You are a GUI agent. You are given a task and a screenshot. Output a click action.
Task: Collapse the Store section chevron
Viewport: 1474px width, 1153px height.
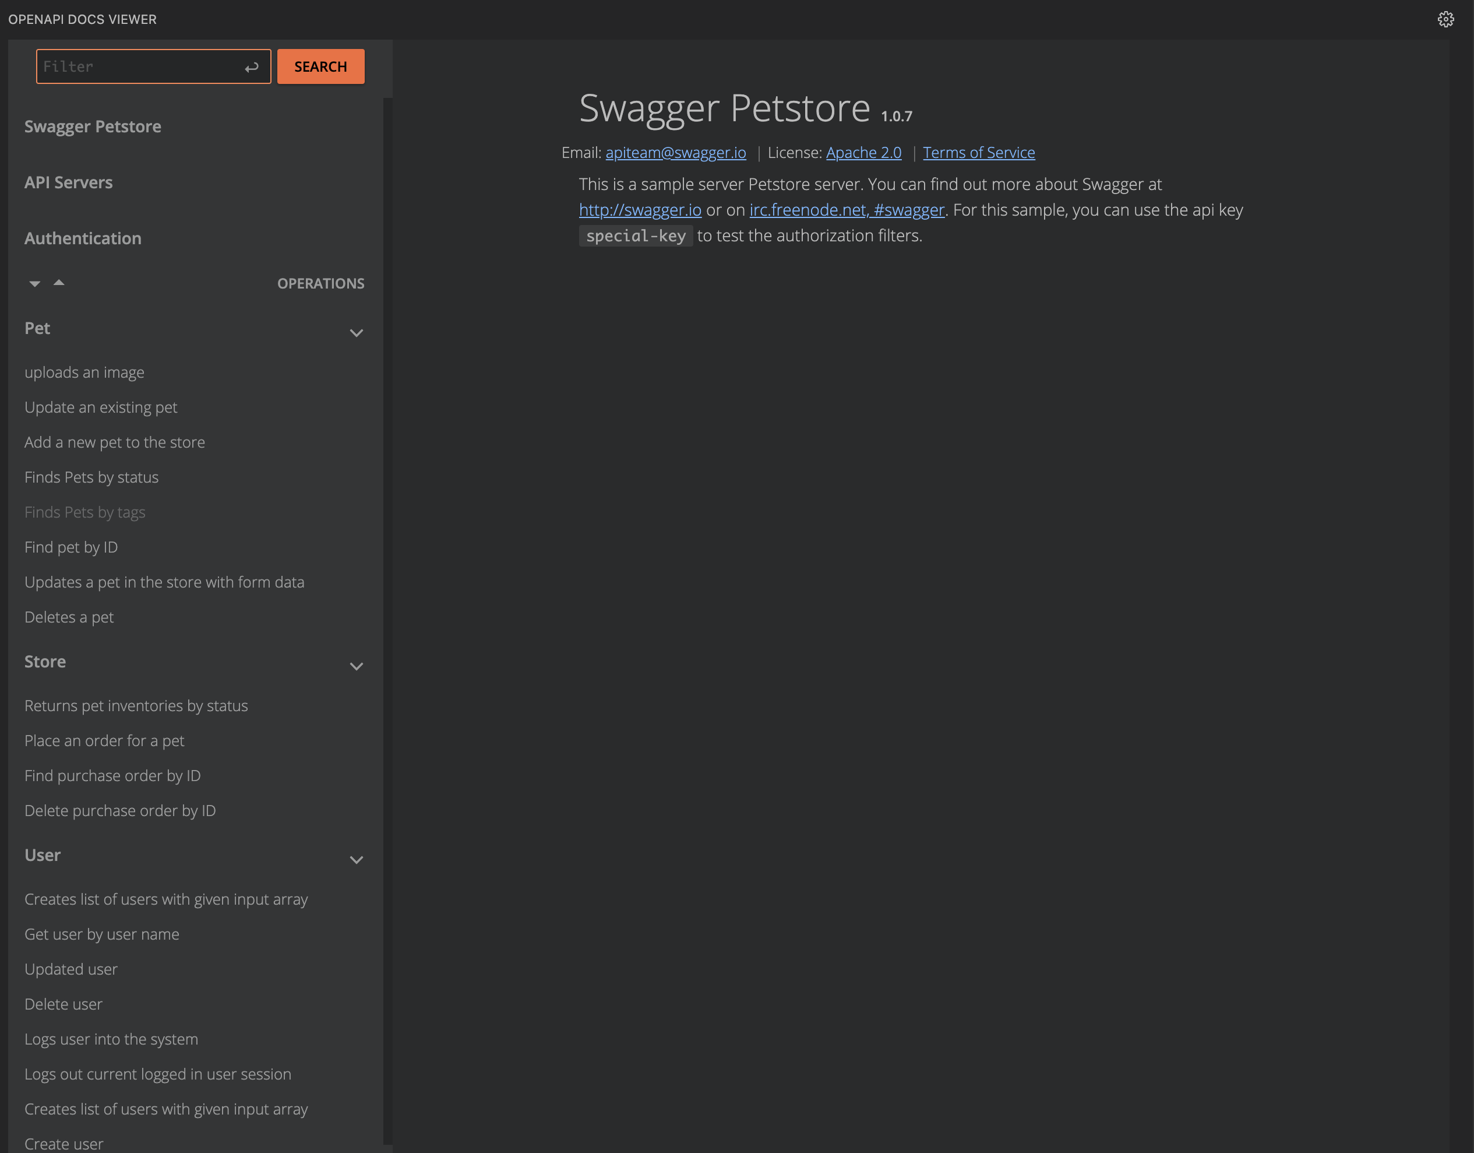click(x=357, y=666)
